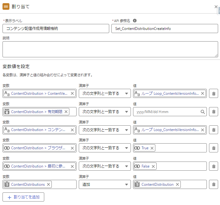Image resolution: width=220 pixels, height=205 pixels.
Task: Show the API 参照名 info tooltip icon
Action: coord(135,21)
